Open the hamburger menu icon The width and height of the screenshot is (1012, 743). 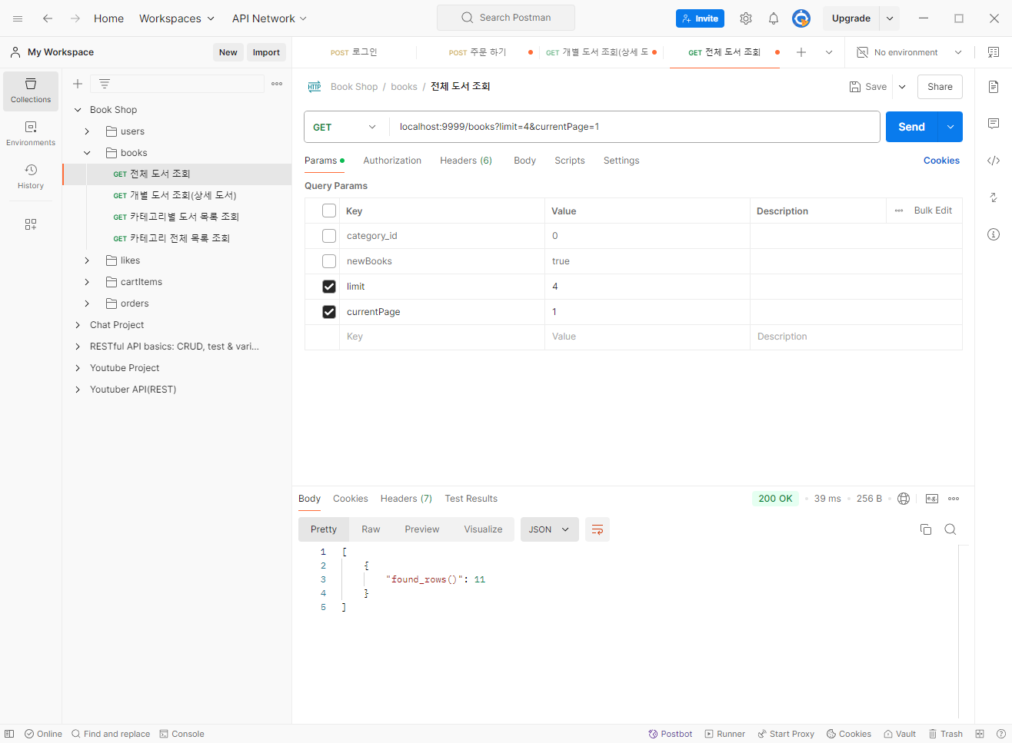tap(18, 18)
